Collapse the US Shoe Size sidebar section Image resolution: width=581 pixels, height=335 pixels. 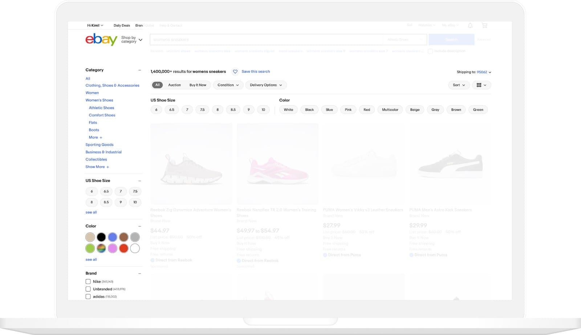139,181
